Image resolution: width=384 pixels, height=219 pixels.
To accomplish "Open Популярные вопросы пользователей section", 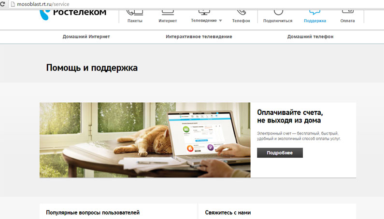I will (93, 212).
